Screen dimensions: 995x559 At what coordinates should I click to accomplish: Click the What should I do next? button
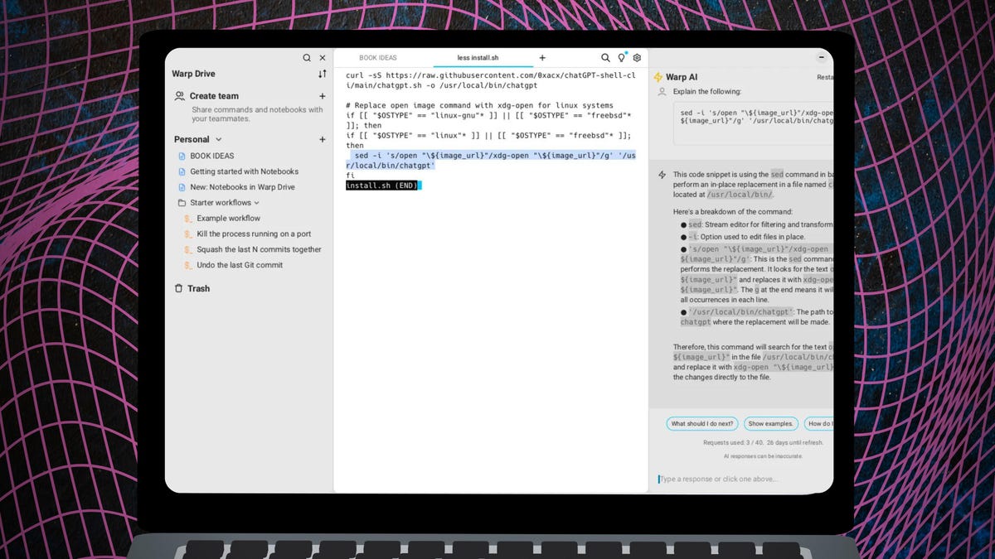702,423
